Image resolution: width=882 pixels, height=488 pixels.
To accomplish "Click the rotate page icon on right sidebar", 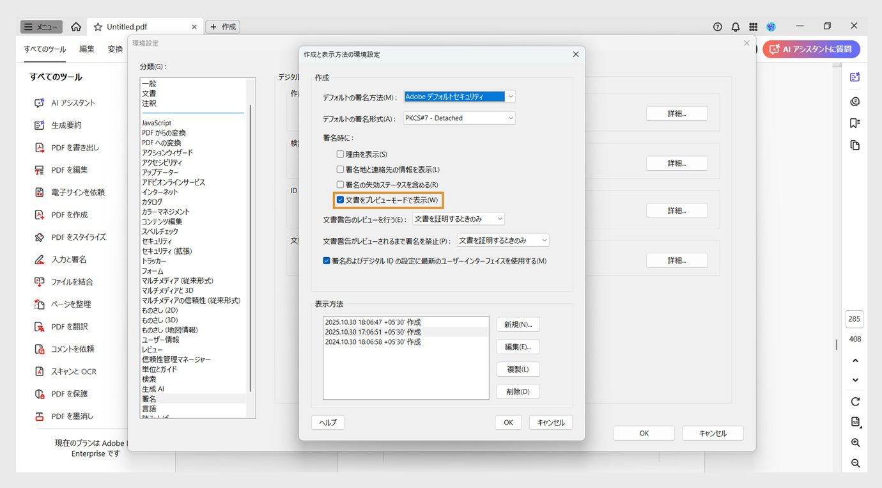I will 855,401.
